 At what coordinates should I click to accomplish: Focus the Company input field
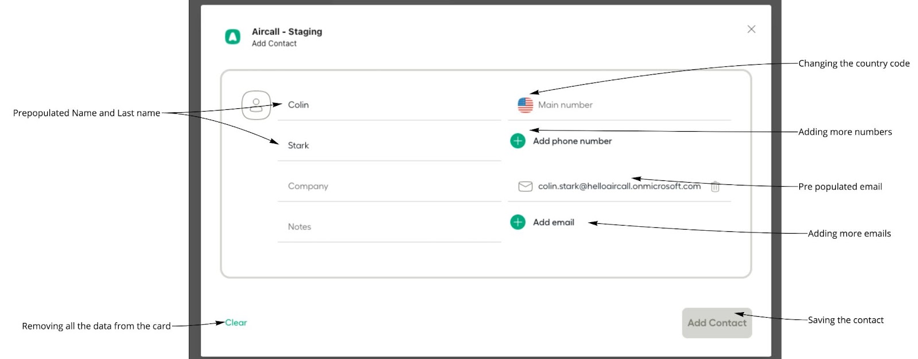coord(389,187)
